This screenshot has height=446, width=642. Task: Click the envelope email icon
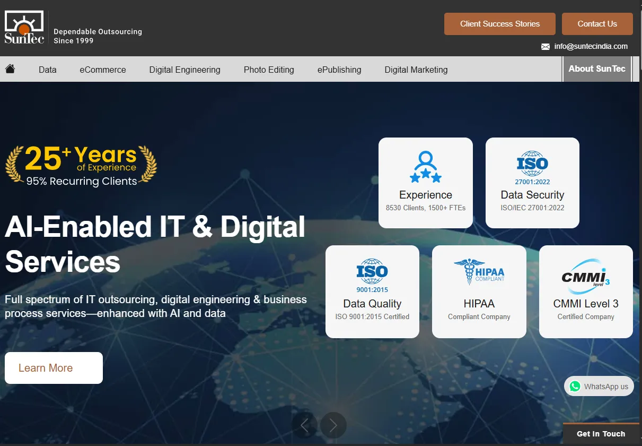point(545,47)
